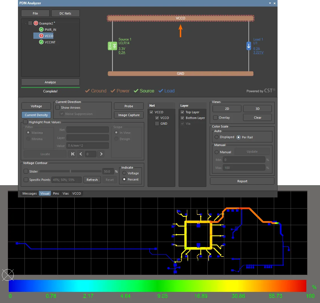Click the slider percent value field
Viewport: 320px width, 303px height.
coord(108,171)
